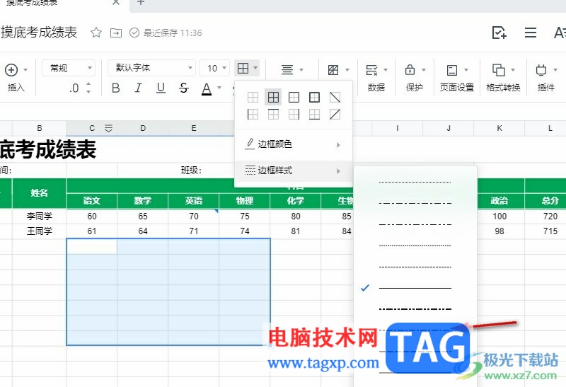
Task: Click the 数学 header cell
Action: [143, 201]
